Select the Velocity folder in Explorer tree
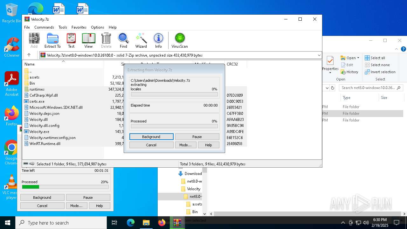This screenshot has height=229, width=407. [x=191, y=189]
